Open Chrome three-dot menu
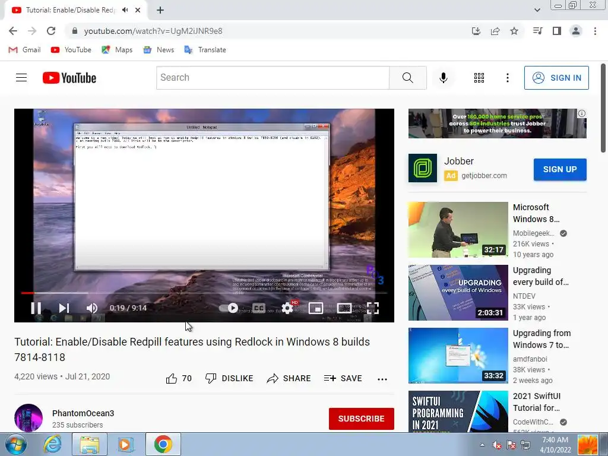The image size is (608, 456). [595, 31]
